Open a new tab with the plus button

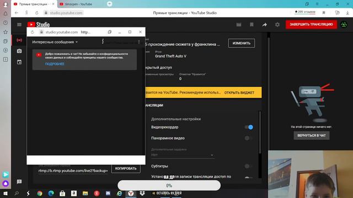tap(109, 4)
